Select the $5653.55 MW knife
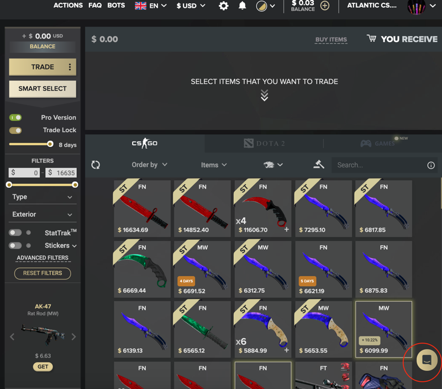The image size is (442, 389). coord(323,329)
